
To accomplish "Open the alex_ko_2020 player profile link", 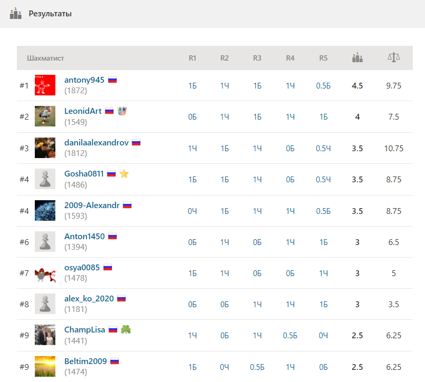I will [x=89, y=299].
